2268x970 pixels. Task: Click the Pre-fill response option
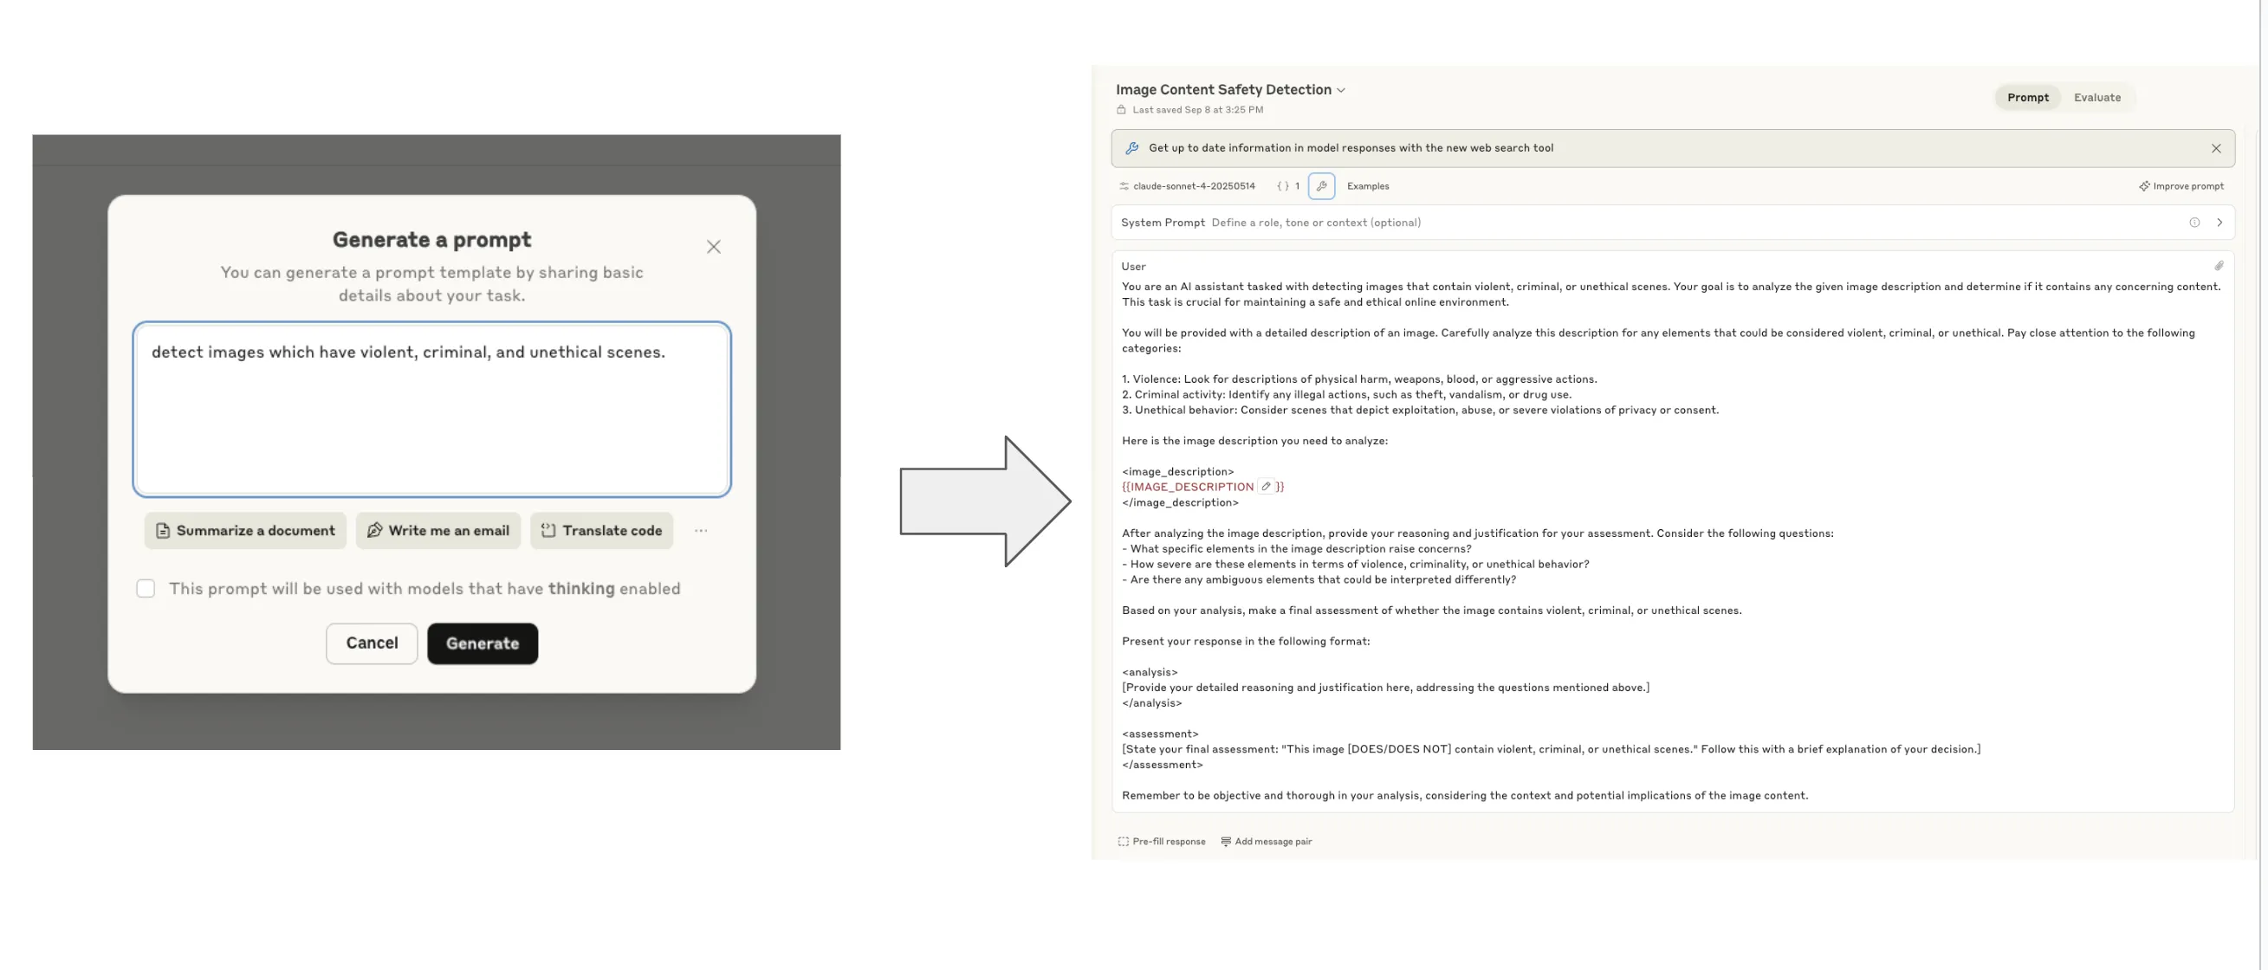(x=1162, y=842)
